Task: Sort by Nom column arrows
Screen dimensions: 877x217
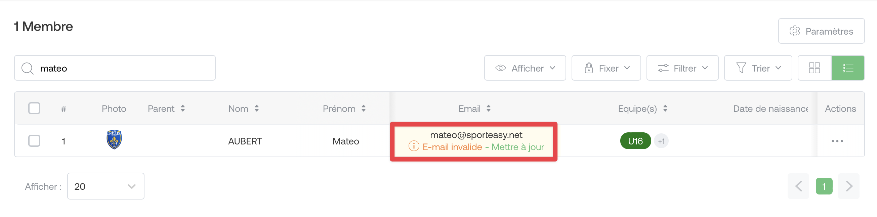Action: click(x=257, y=108)
